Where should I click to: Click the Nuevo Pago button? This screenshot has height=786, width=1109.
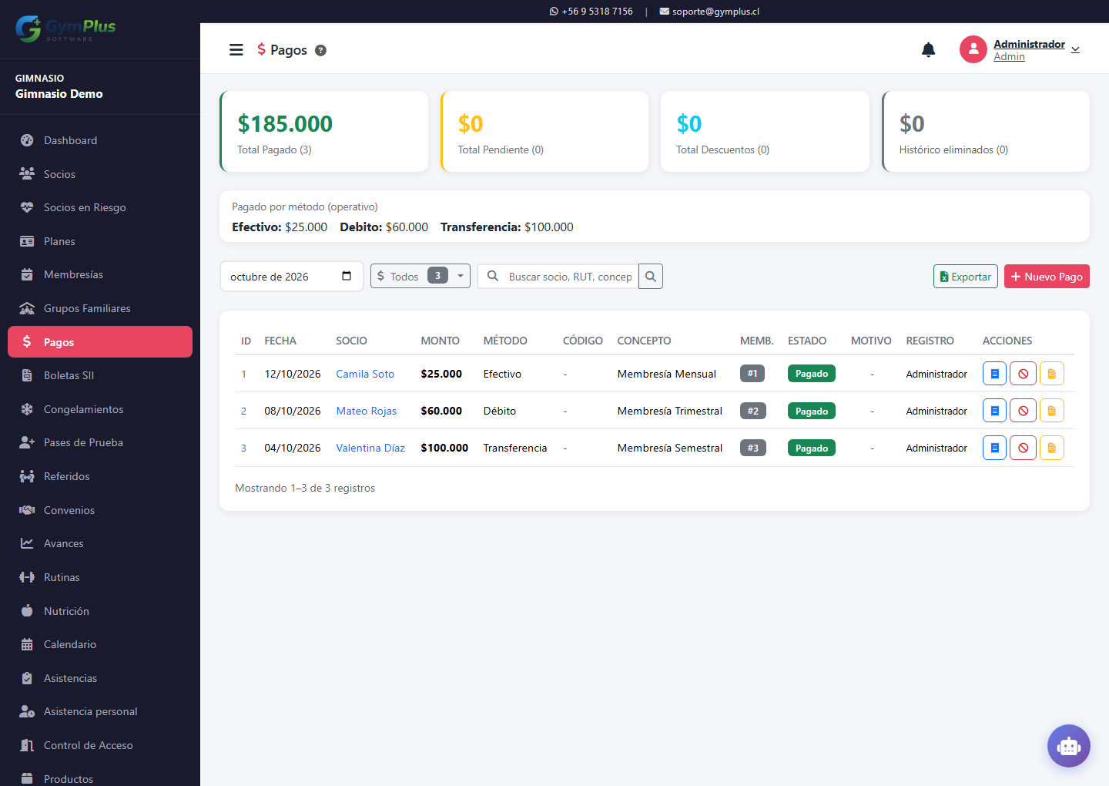(1047, 277)
